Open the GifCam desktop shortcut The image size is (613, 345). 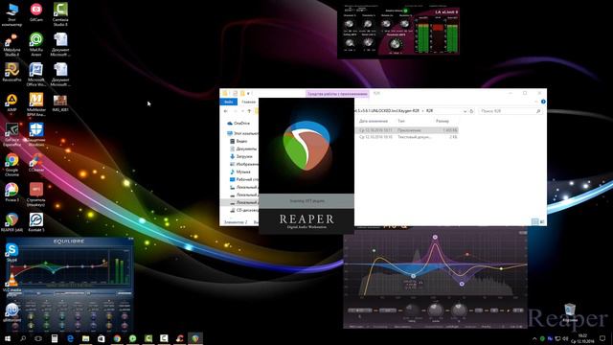click(x=36, y=12)
